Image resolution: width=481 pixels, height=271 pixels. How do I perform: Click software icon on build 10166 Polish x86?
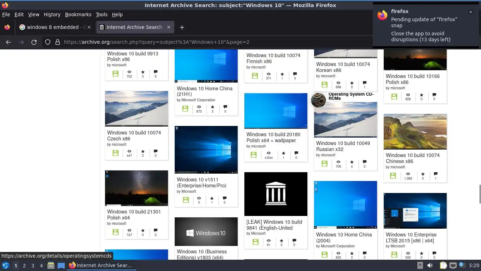(394, 97)
